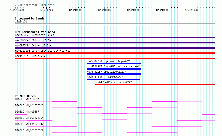Select the nsv4231915 blue variant bar
Image resolution: width=222 pixels, height=136 pixels.
114,69
